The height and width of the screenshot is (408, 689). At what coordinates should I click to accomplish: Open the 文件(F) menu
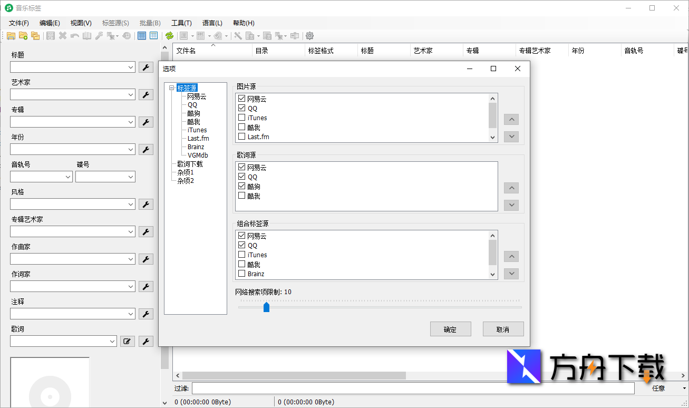click(20, 23)
